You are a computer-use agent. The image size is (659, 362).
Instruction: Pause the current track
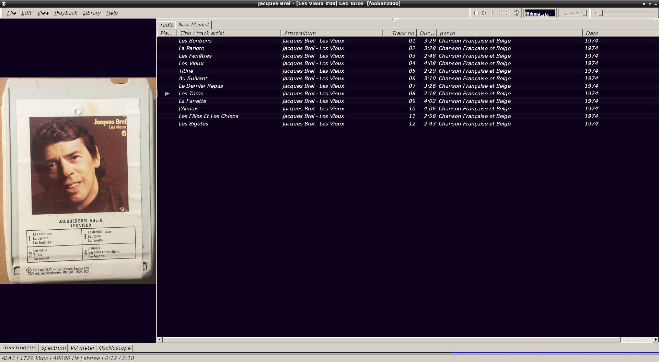pos(492,13)
